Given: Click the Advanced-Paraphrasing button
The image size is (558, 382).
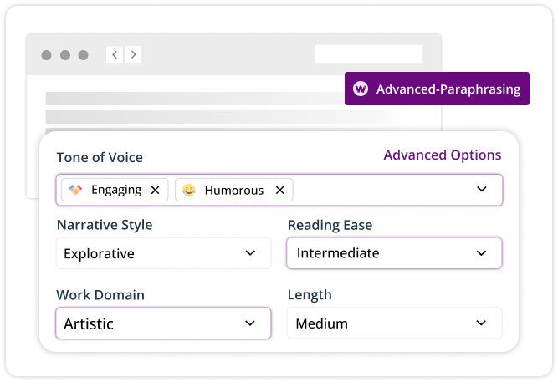Looking at the screenshot, I should (437, 89).
